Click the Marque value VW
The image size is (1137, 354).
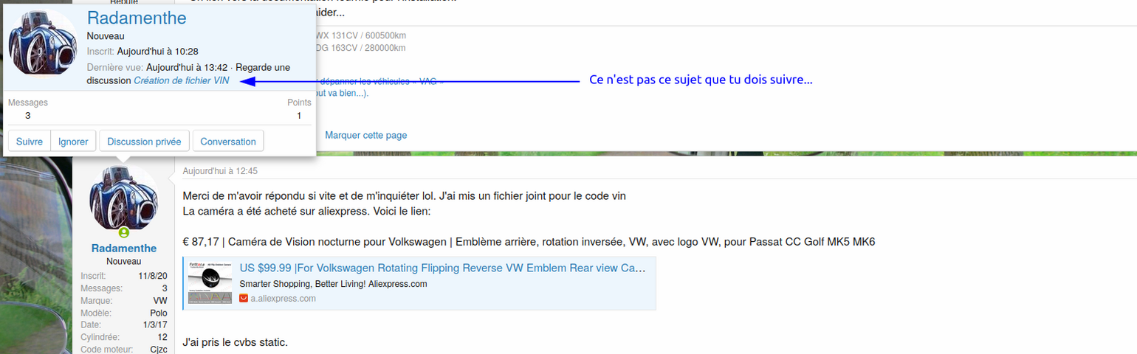pos(160,301)
